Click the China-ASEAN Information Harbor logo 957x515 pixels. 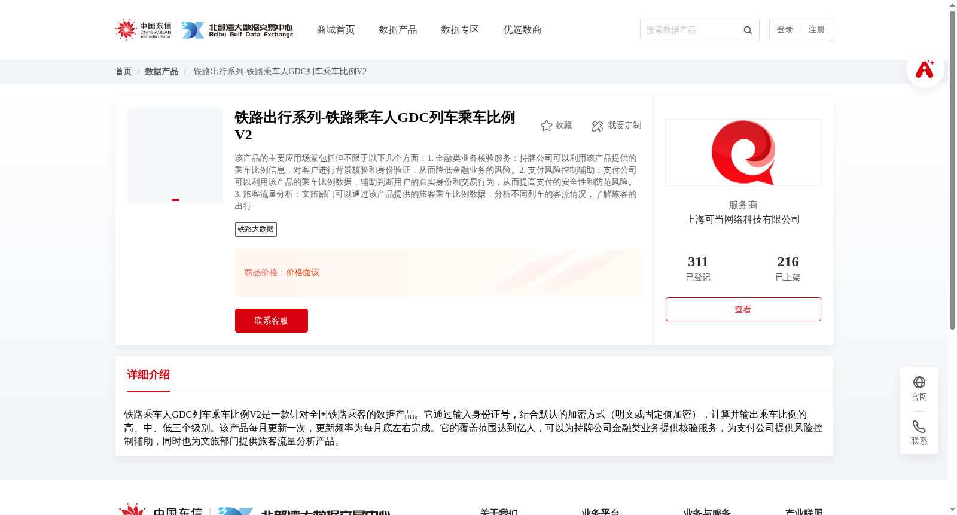(144, 30)
